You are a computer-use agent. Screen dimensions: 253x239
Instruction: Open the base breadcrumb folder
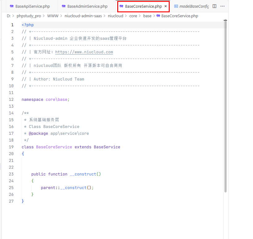[147, 16]
